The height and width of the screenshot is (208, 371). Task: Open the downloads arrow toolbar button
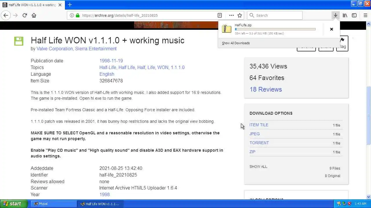[x=335, y=15]
